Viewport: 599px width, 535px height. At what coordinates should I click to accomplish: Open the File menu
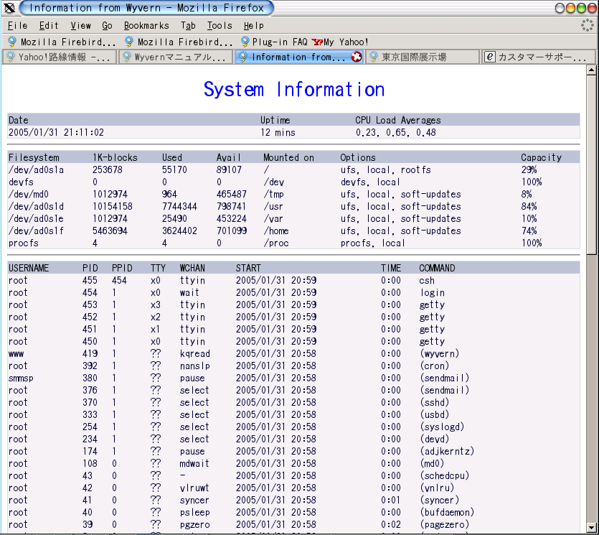point(17,26)
